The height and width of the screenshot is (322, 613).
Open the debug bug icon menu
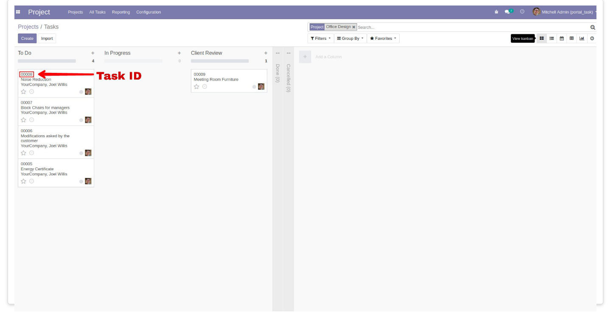point(496,12)
